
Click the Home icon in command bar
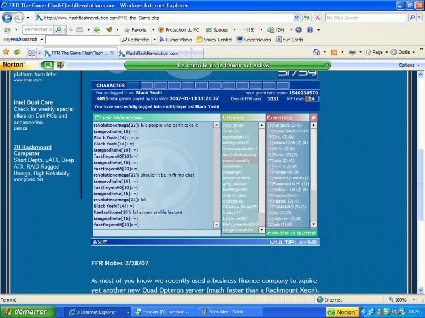point(316,52)
